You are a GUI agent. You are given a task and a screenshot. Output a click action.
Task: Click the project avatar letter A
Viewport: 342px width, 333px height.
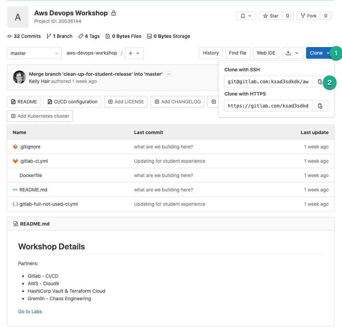click(18, 17)
